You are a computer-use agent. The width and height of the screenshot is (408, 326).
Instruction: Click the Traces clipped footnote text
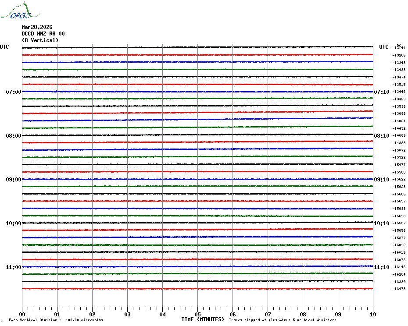pos(283,320)
